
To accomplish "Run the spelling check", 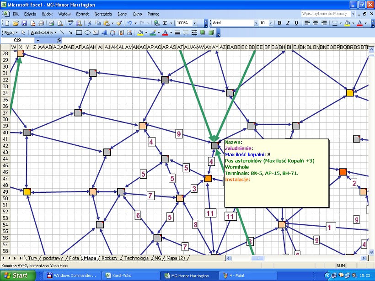I will tap(70, 23).
